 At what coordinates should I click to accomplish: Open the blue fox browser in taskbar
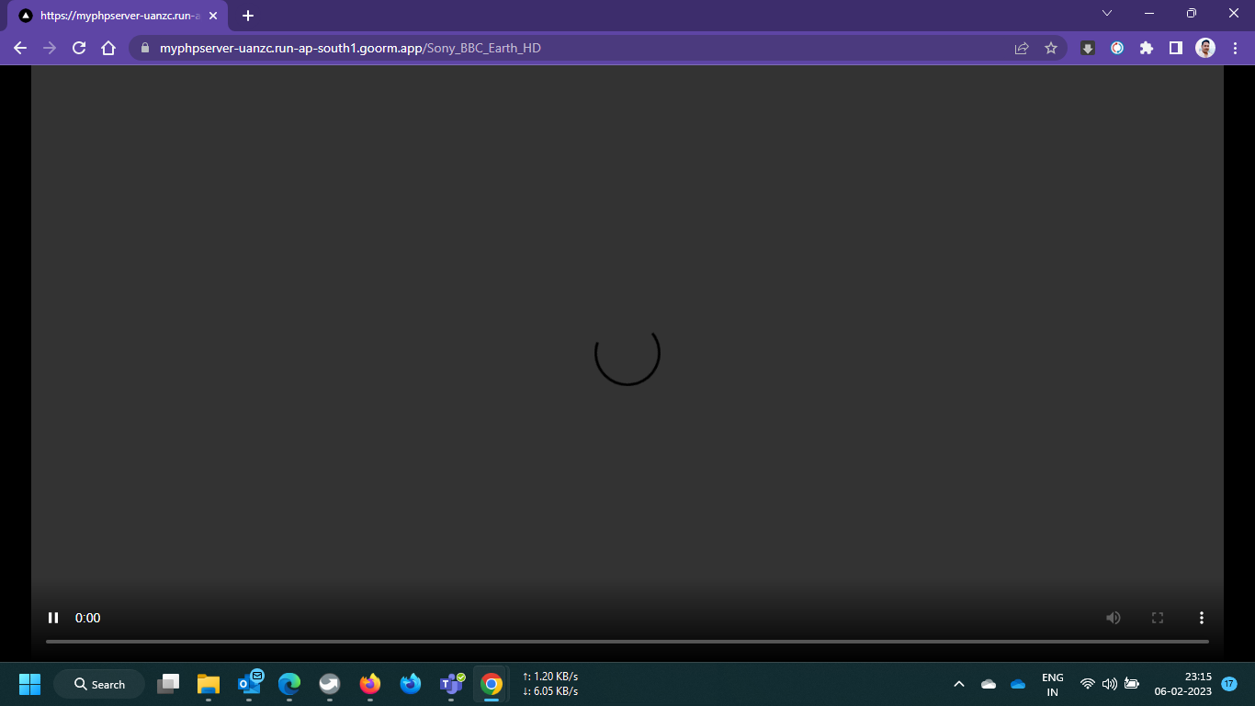(x=411, y=684)
